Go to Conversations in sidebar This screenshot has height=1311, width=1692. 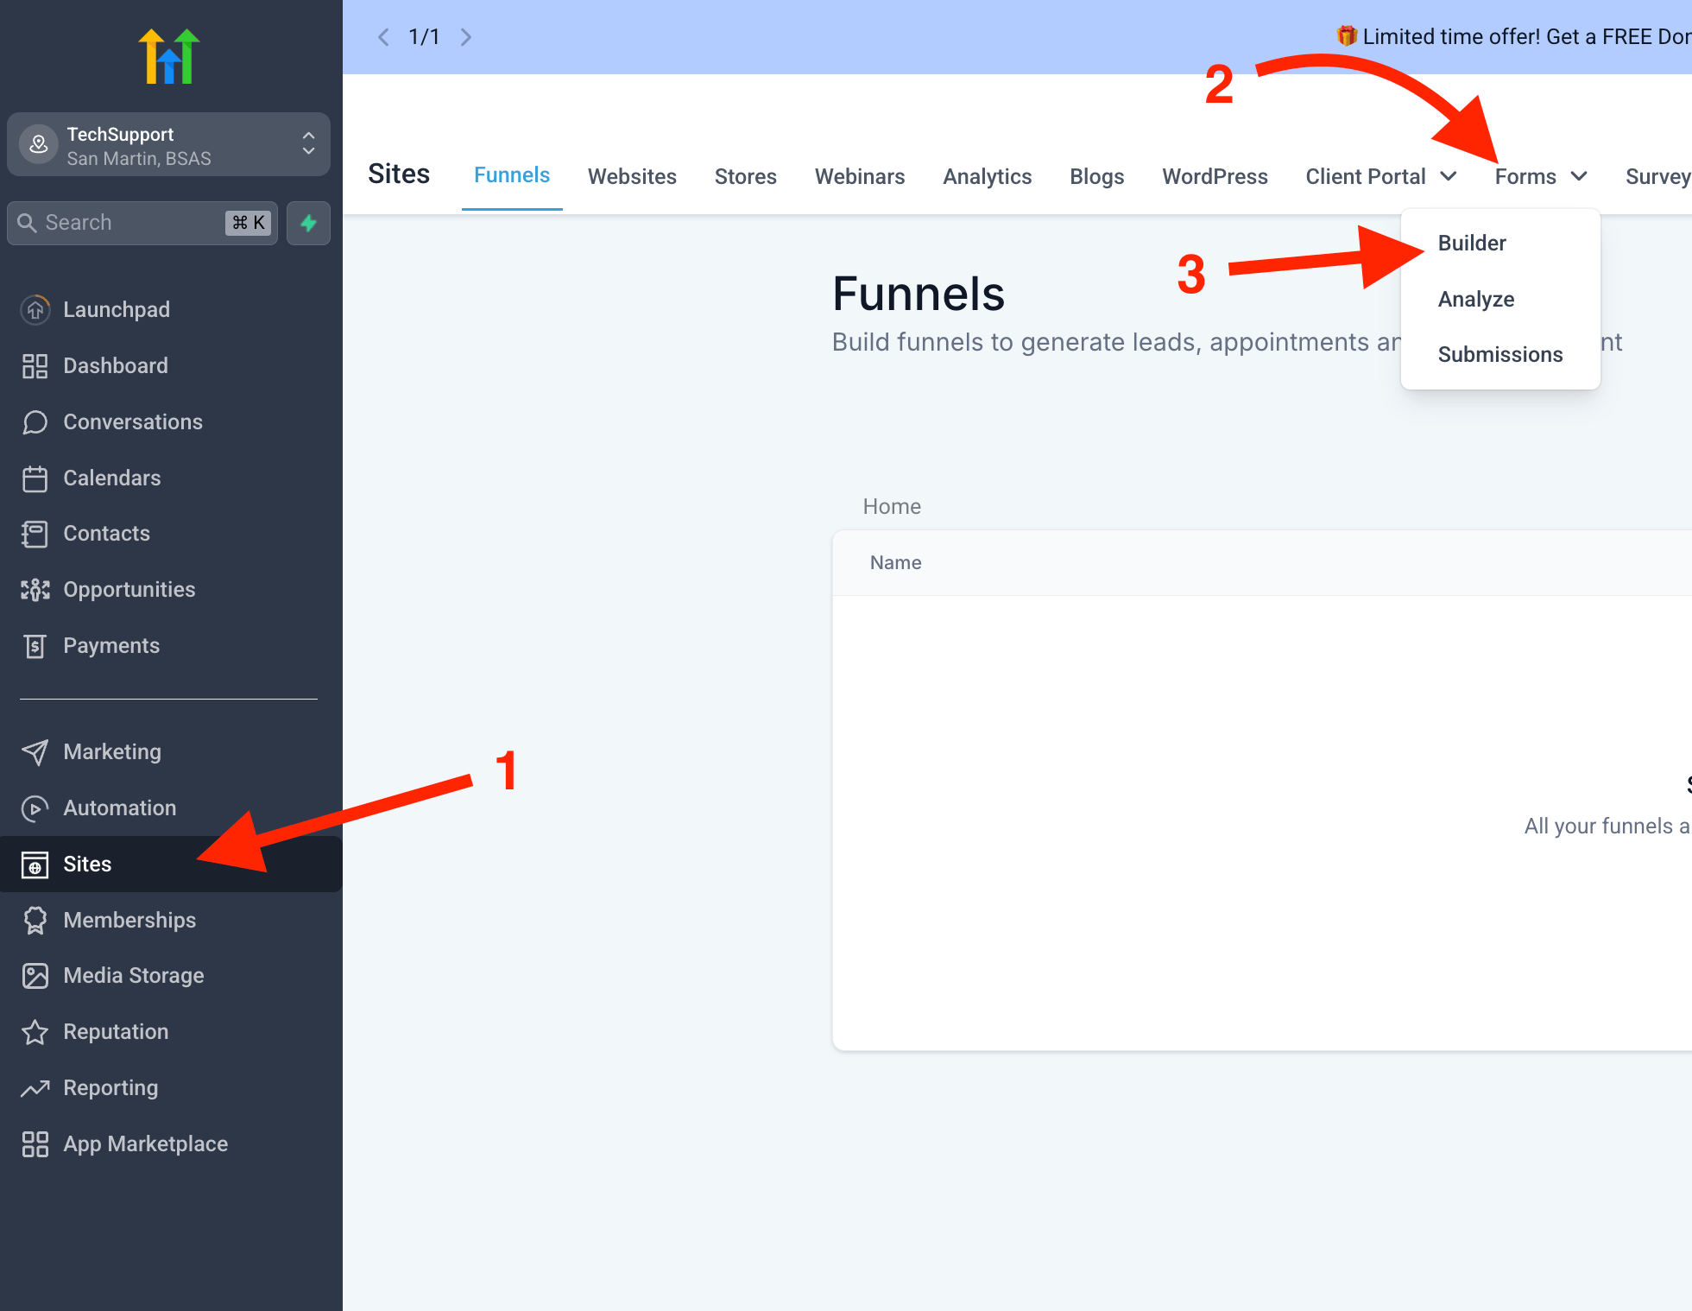coord(171,421)
